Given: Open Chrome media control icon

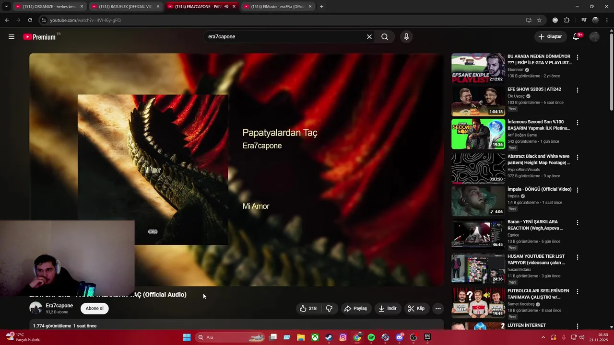Looking at the screenshot, I should pyautogui.click(x=584, y=20).
